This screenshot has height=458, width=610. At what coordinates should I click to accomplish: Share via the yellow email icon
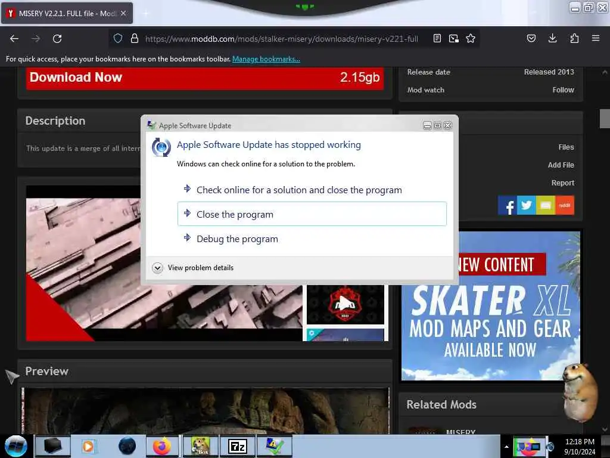(x=546, y=205)
